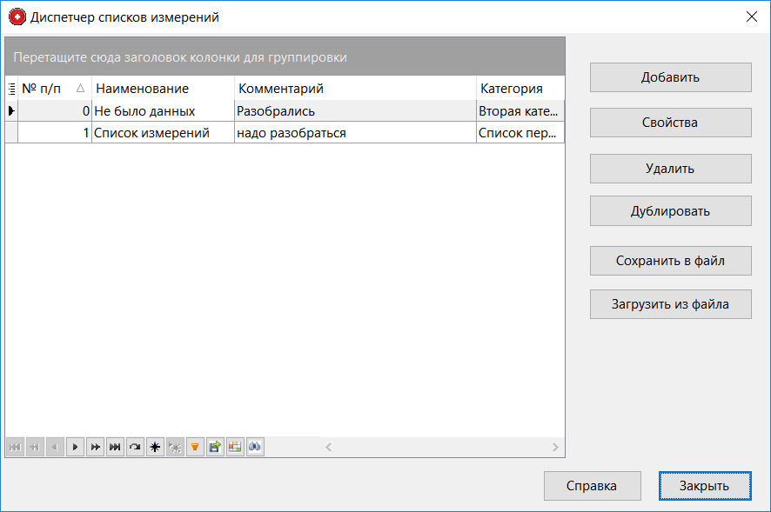Open help via Справка button
Viewport: 771px width, 512px height.
(x=592, y=486)
